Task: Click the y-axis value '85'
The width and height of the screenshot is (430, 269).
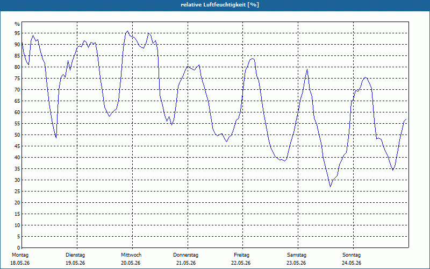Action: 17,56
